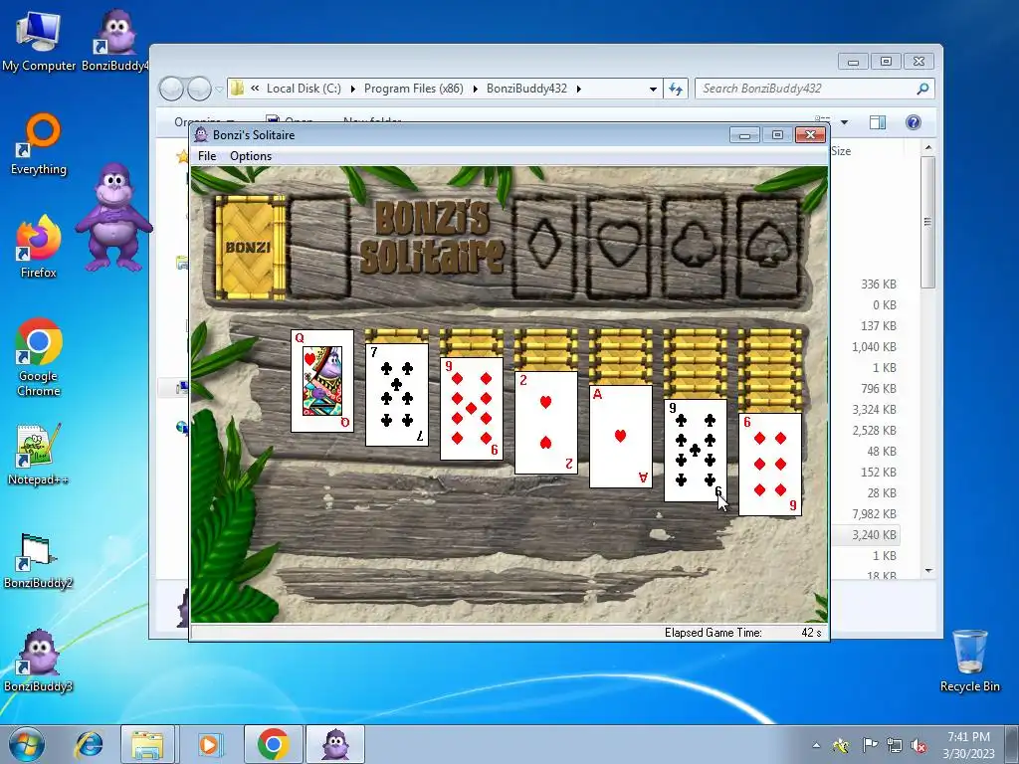Open Windows Explorer taskbar button
This screenshot has width=1019, height=764.
pyautogui.click(x=147, y=744)
